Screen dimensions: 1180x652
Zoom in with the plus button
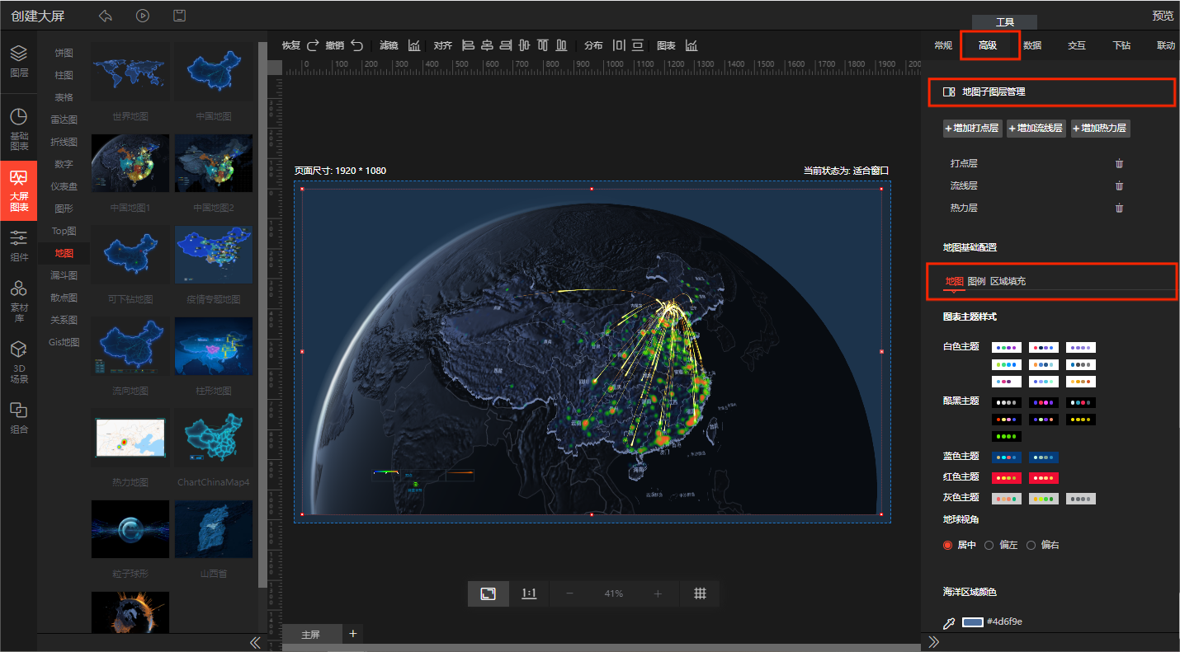click(658, 593)
